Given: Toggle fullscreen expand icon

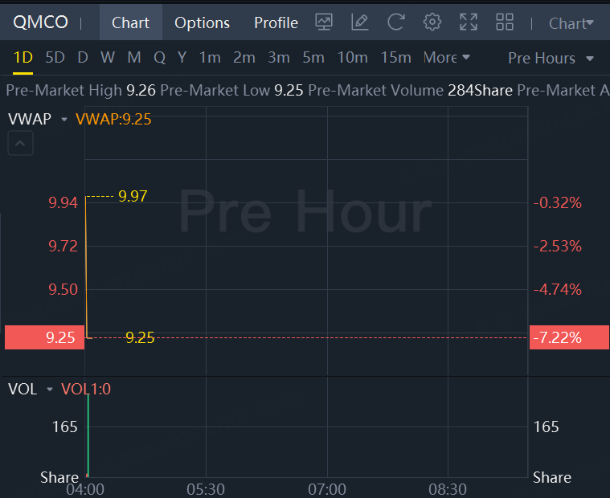Looking at the screenshot, I should pyautogui.click(x=469, y=22).
